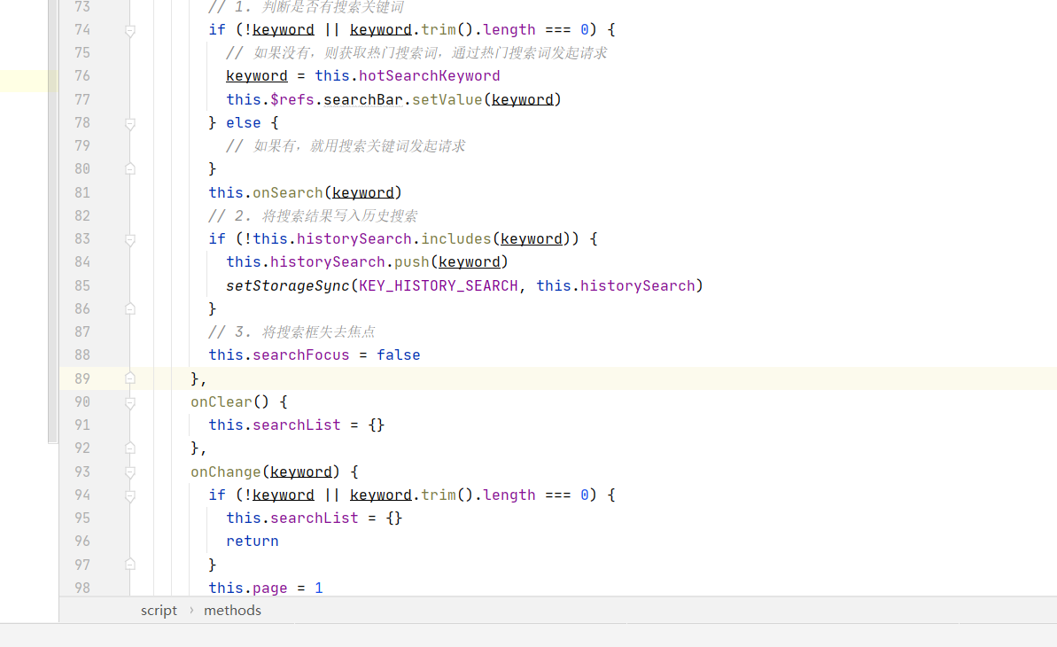1057x647 pixels.
Task: Click this.page on line 98
Action: point(248,589)
